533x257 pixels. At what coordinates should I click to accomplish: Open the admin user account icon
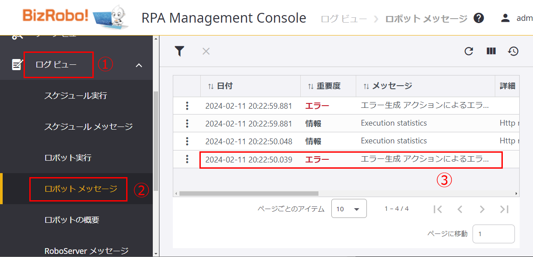(505, 18)
